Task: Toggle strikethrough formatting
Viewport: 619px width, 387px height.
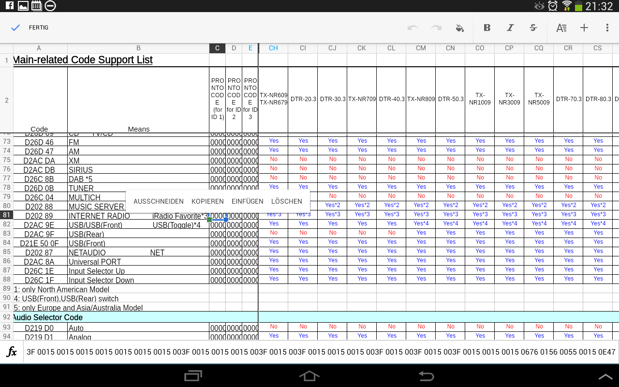Action: [x=533, y=28]
